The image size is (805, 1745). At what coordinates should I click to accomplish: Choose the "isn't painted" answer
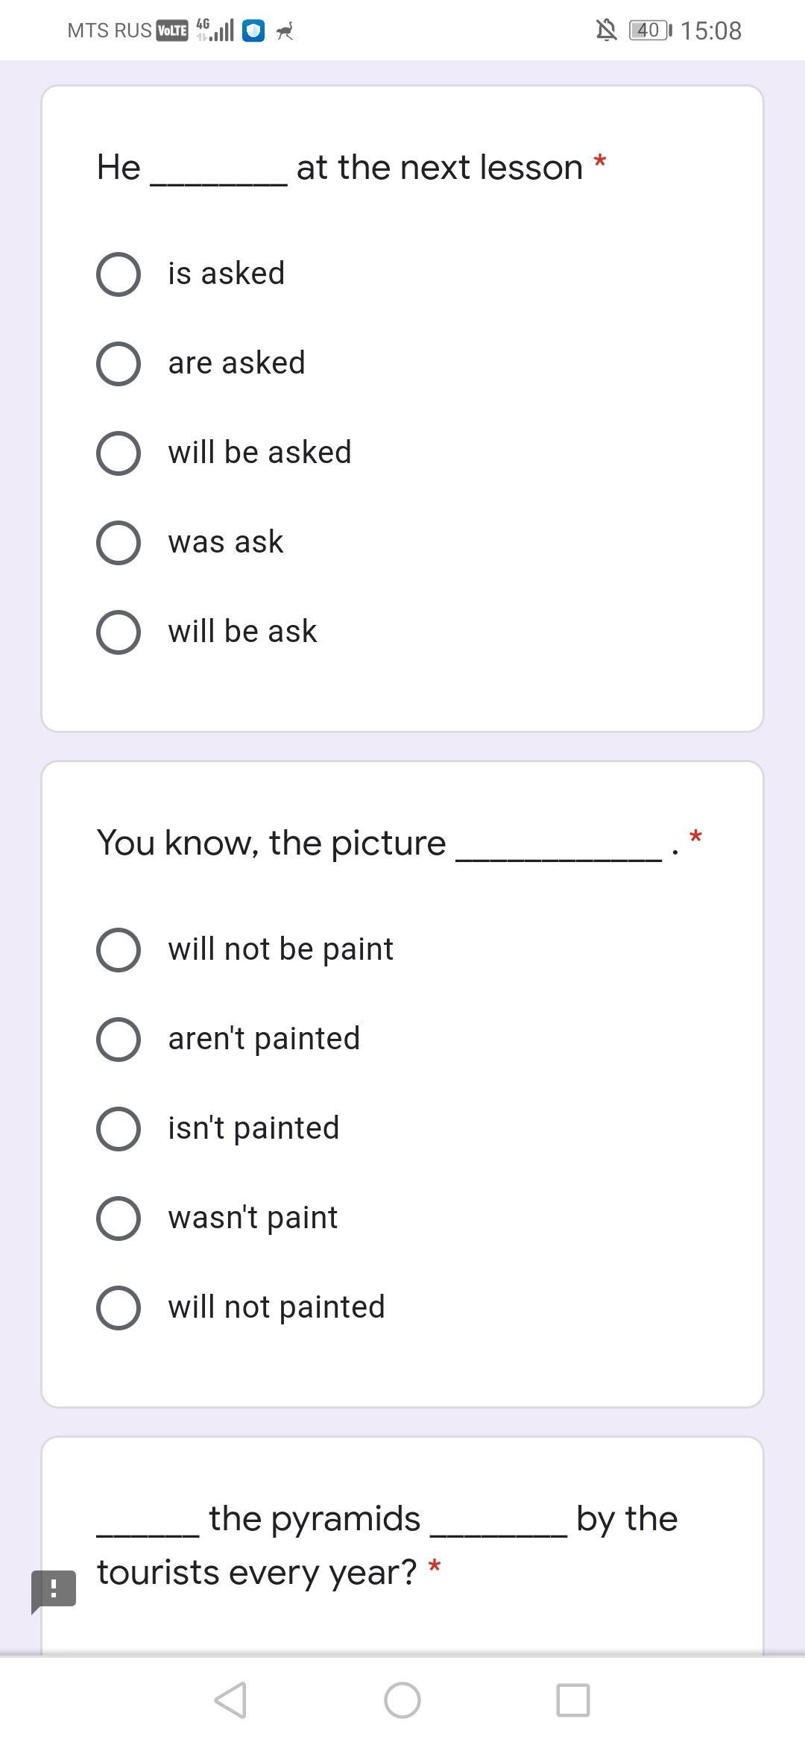[119, 1128]
